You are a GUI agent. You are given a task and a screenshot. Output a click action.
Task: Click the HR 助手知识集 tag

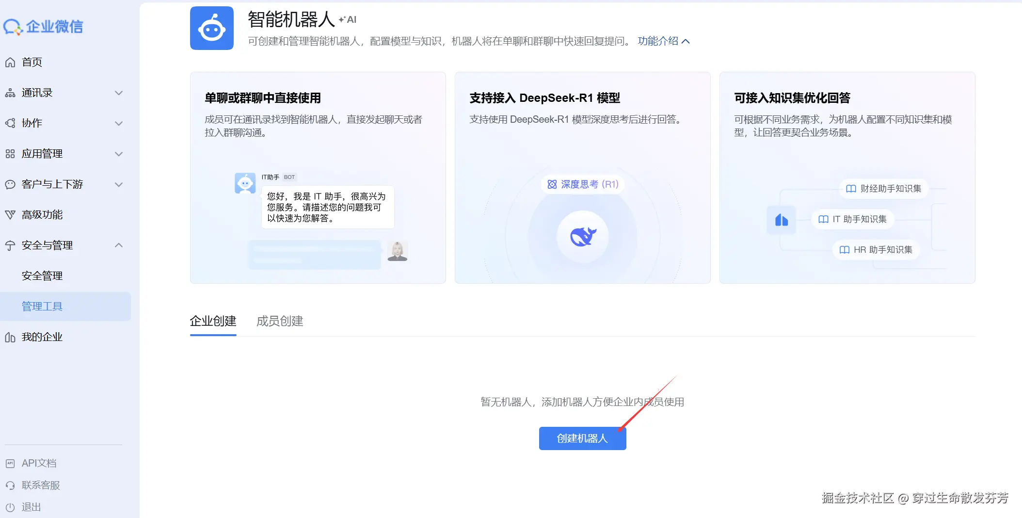coord(876,250)
